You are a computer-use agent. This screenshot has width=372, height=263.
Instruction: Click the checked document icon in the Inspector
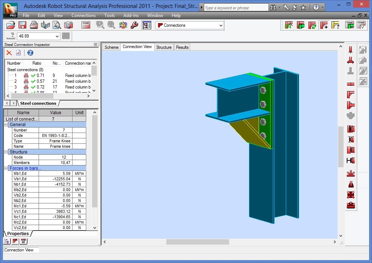18,53
